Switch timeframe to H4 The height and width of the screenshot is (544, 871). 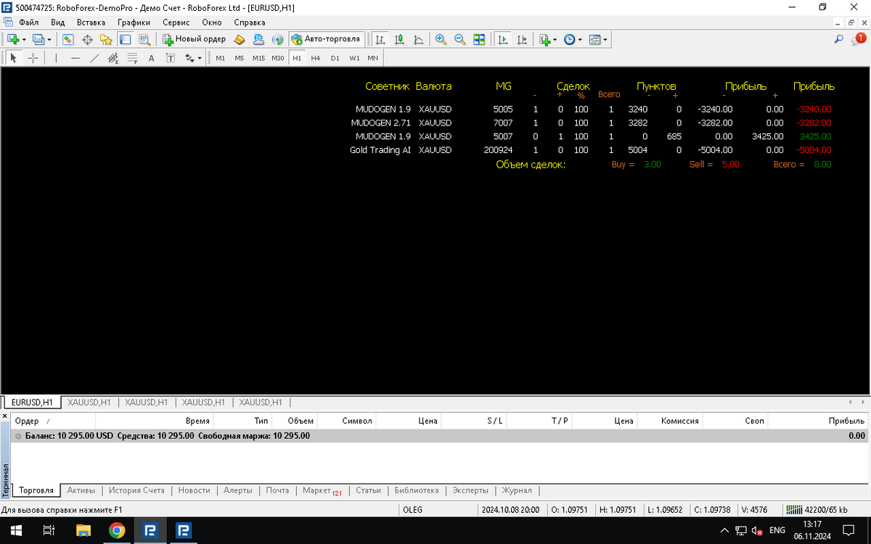tap(316, 58)
